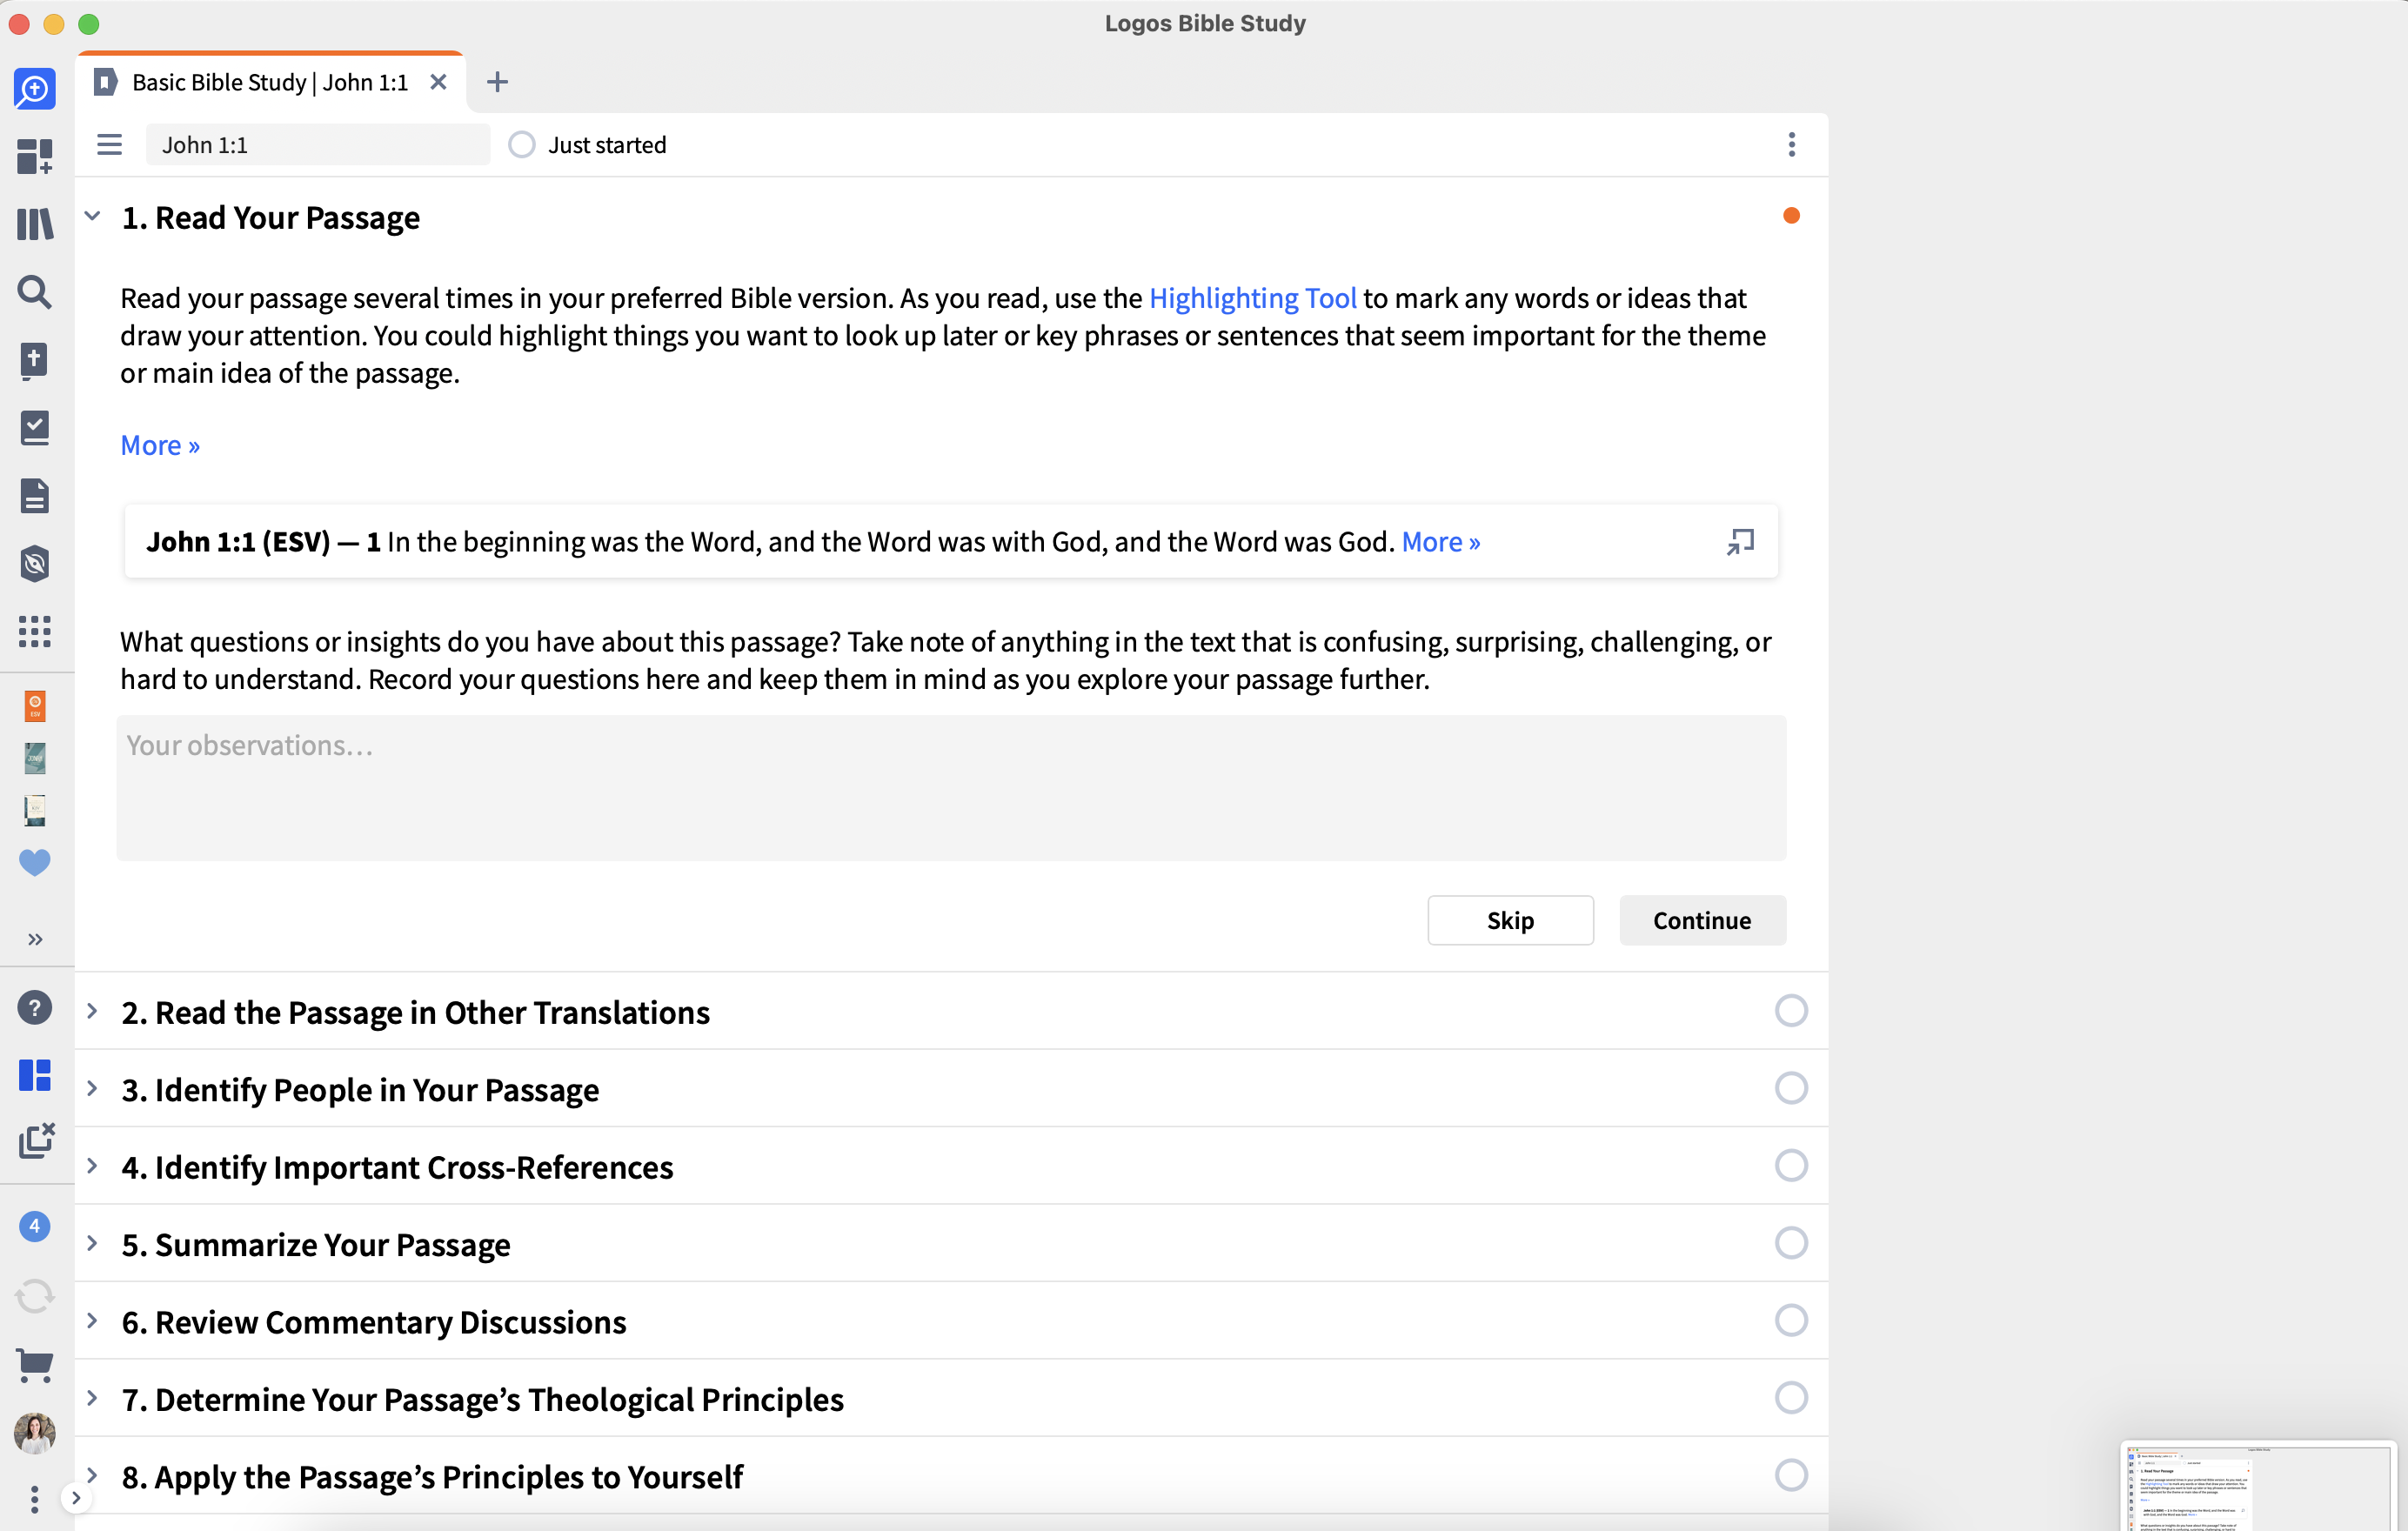Expand Identify Important Cross-References
The height and width of the screenshot is (1531, 2408).
click(92, 1166)
